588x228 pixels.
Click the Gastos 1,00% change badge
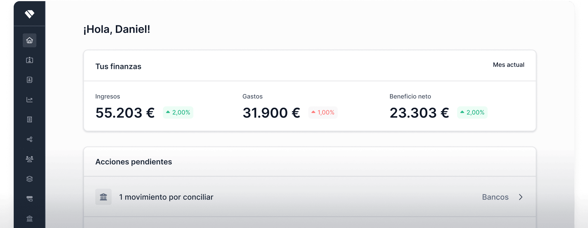pos(323,113)
